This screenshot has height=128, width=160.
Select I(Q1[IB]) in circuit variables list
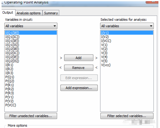click(x=12, y=33)
